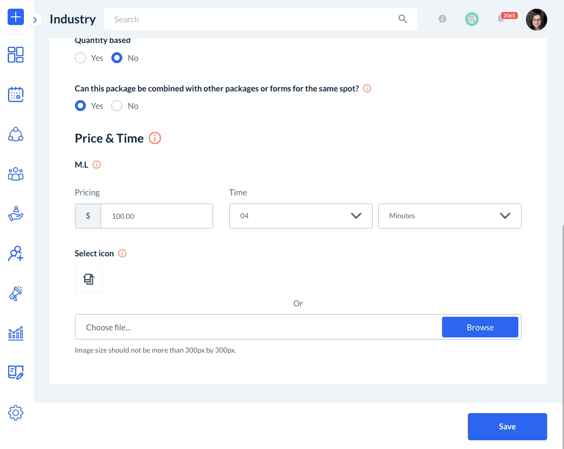Click the Pricing amount input field
The width and height of the screenshot is (564, 449).
point(156,216)
